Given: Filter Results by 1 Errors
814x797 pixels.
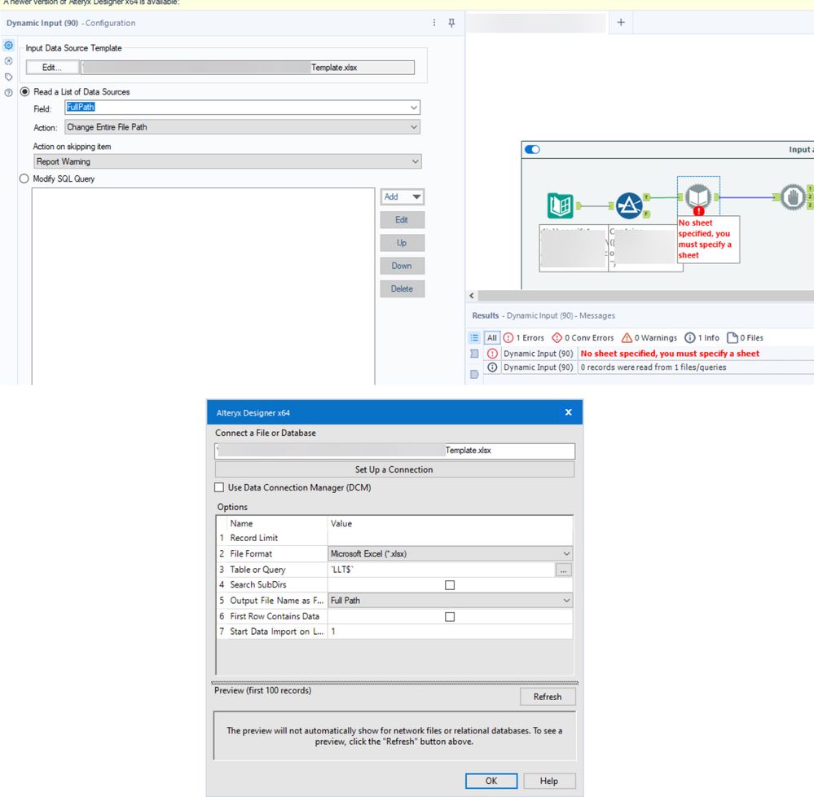Looking at the screenshot, I should click(524, 337).
